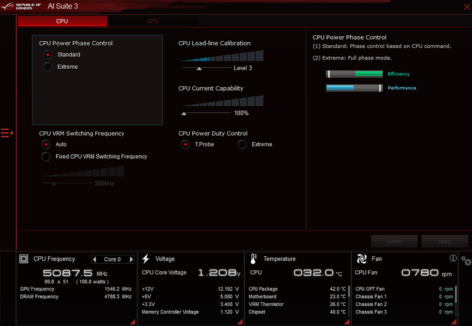Click the Fan panel scrollbar
The height and width of the screenshot is (326, 472).
coord(456,294)
